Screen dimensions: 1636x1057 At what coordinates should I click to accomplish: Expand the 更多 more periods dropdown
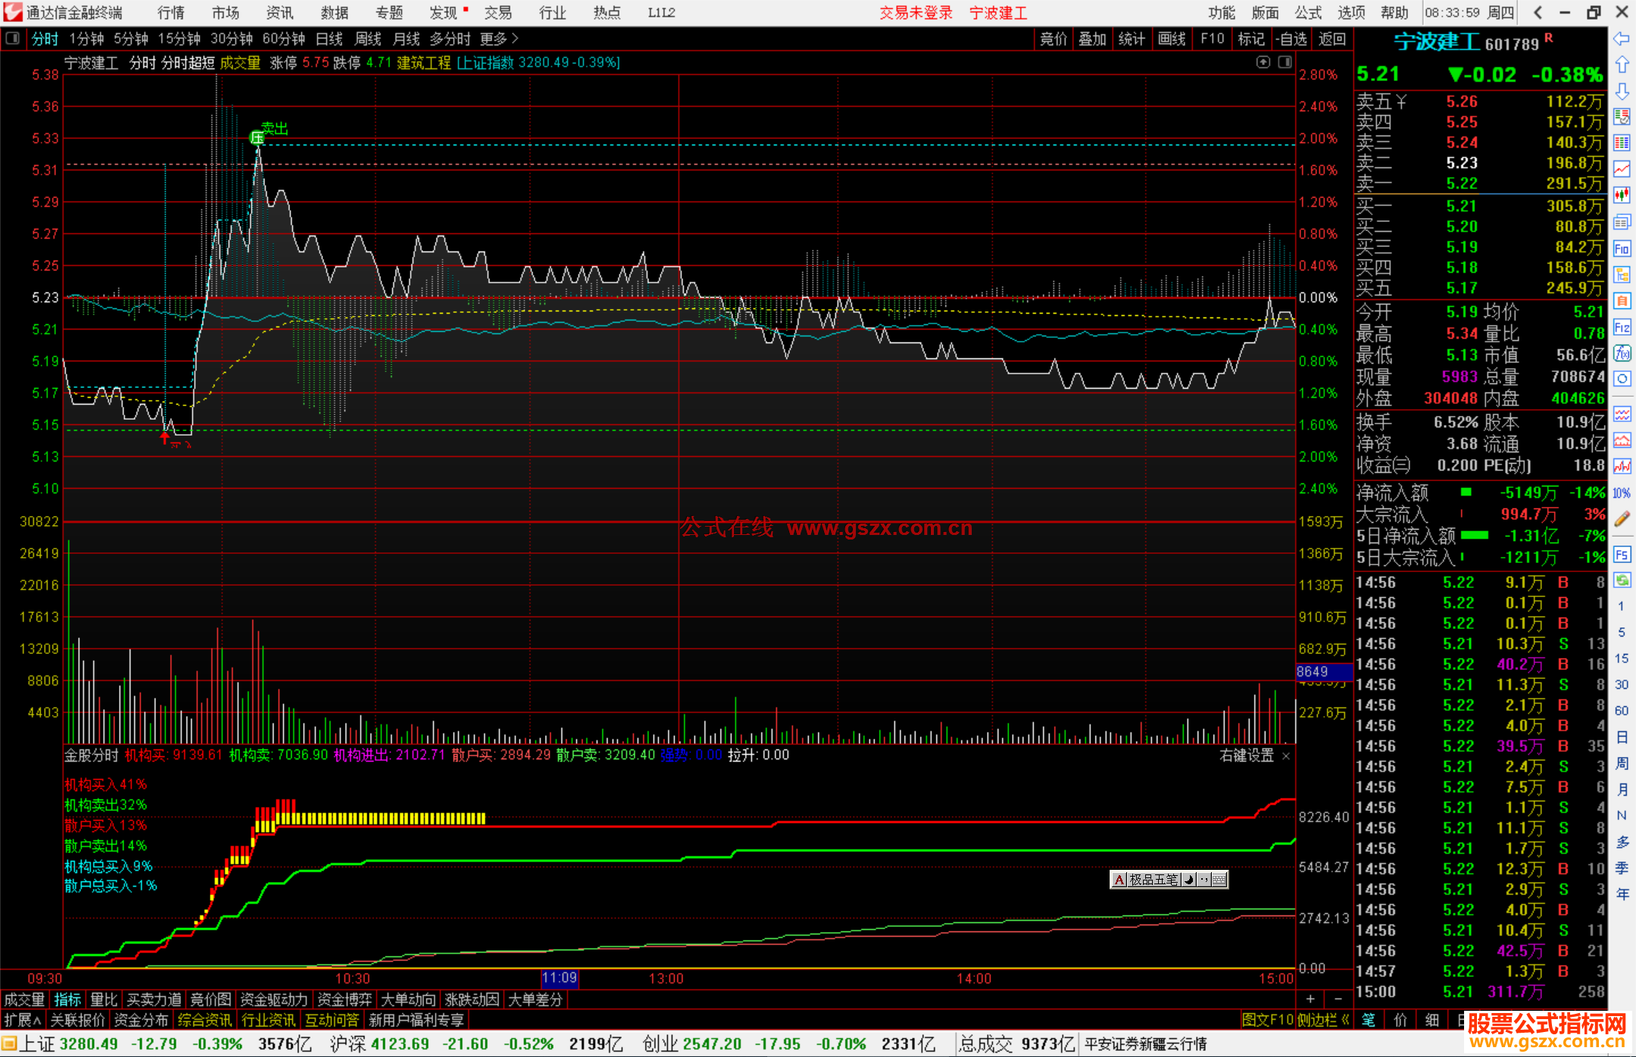[499, 39]
